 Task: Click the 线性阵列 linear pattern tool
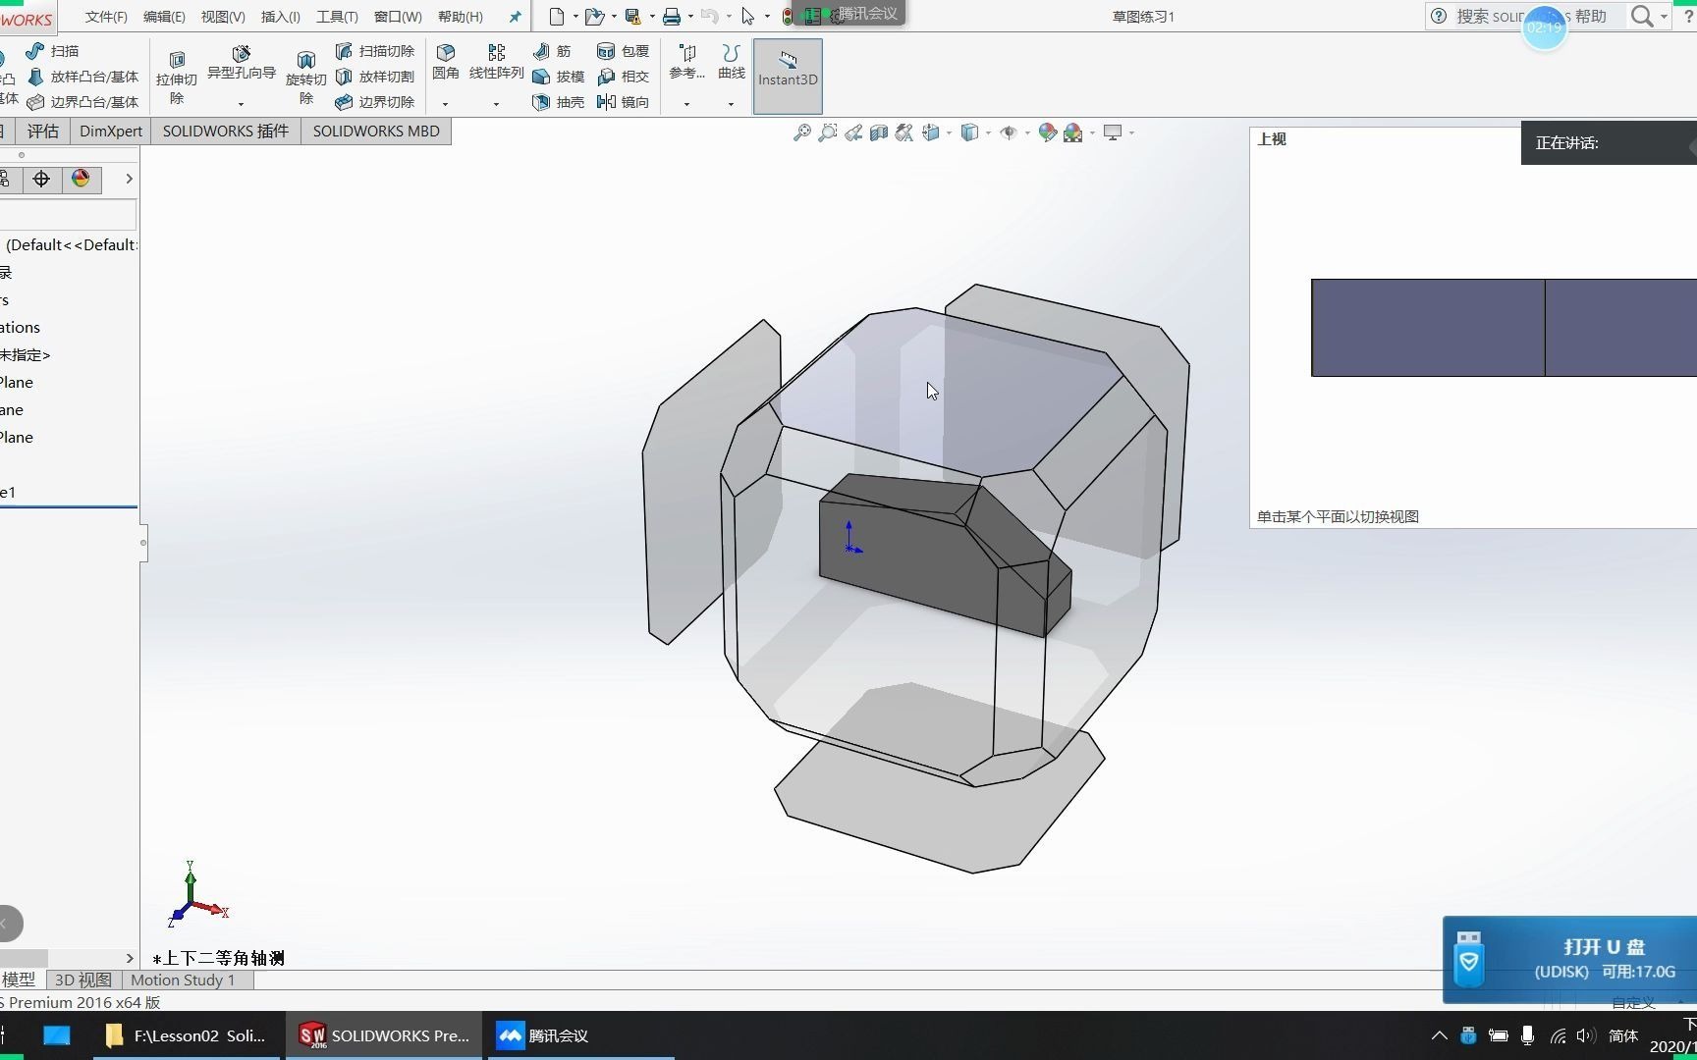(497, 63)
